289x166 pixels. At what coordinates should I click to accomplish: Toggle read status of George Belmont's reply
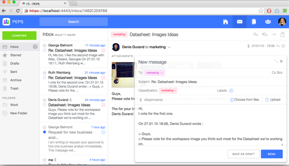[x=45, y=50]
